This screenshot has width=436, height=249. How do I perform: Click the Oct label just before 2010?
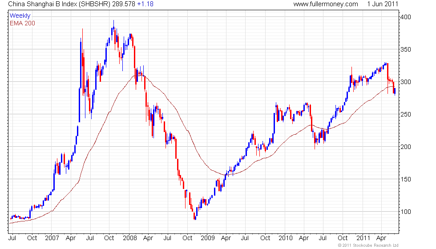(x=265, y=238)
